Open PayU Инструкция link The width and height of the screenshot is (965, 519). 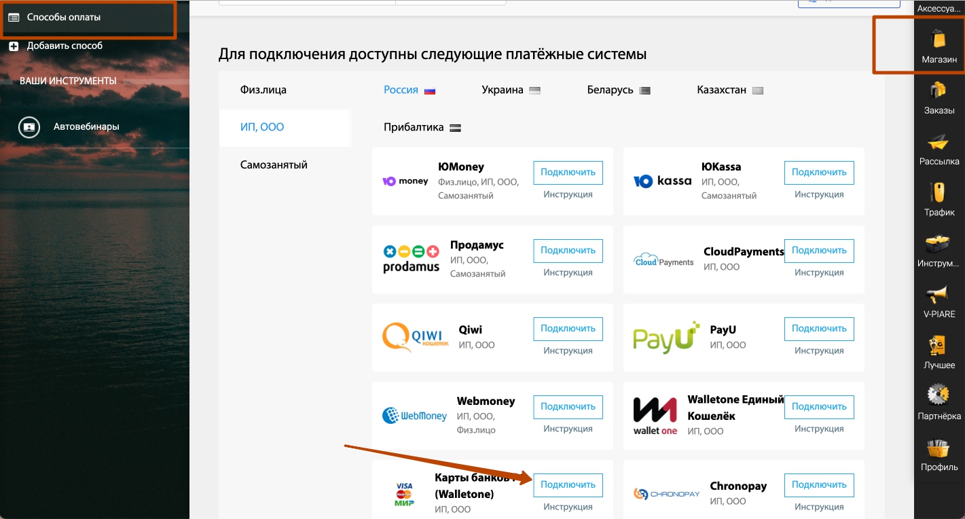[819, 351]
